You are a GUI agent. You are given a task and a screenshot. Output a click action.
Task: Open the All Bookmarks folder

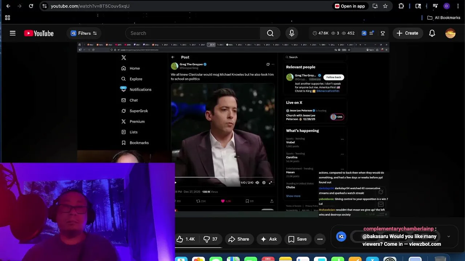pos(444,18)
